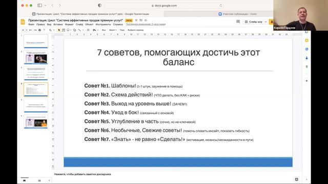Open the Справка menu
The image size is (328, 184).
[118, 25]
